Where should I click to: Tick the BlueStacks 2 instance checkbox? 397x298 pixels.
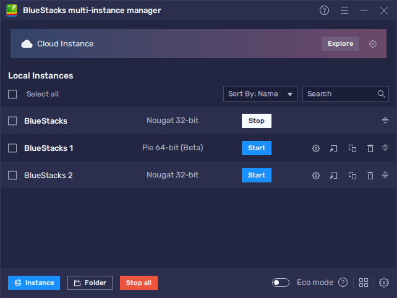coord(12,176)
